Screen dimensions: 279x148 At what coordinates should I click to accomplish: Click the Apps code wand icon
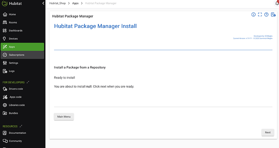click(x=5, y=97)
